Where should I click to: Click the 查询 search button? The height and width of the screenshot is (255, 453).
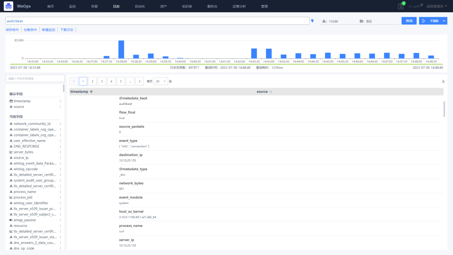coord(409,21)
